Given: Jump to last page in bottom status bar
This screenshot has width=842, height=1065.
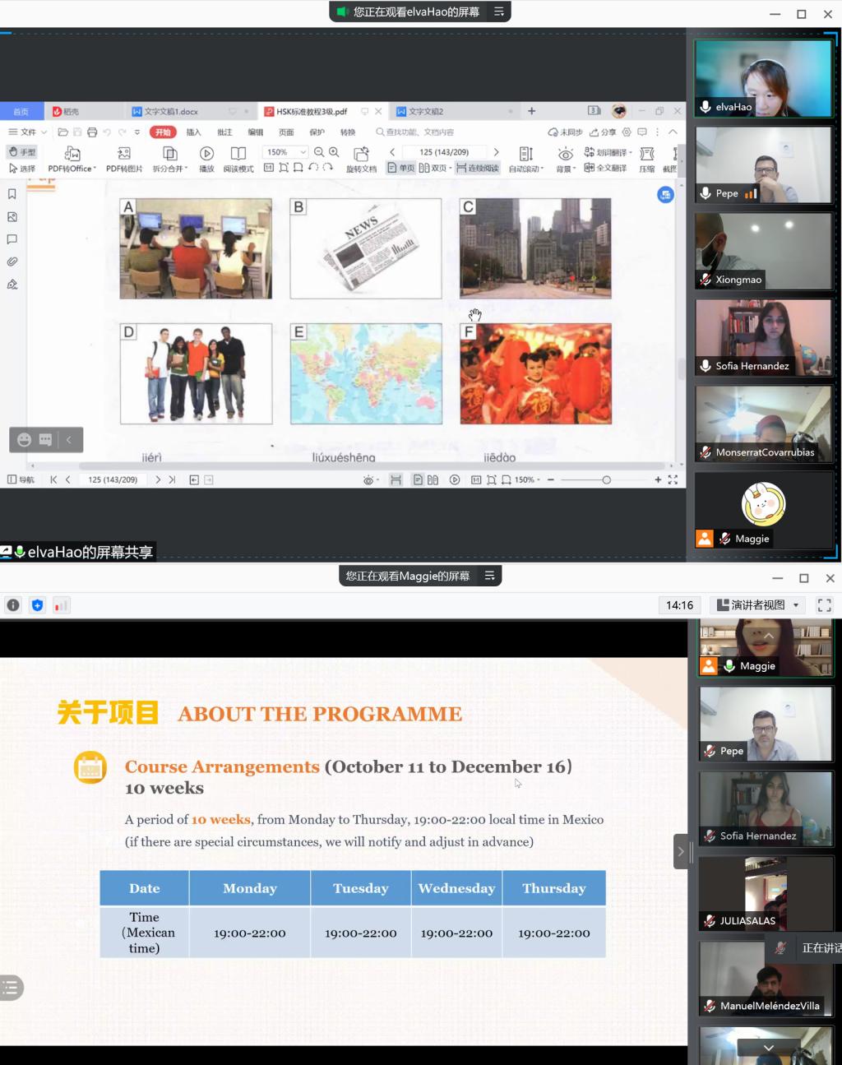Looking at the screenshot, I should [172, 479].
